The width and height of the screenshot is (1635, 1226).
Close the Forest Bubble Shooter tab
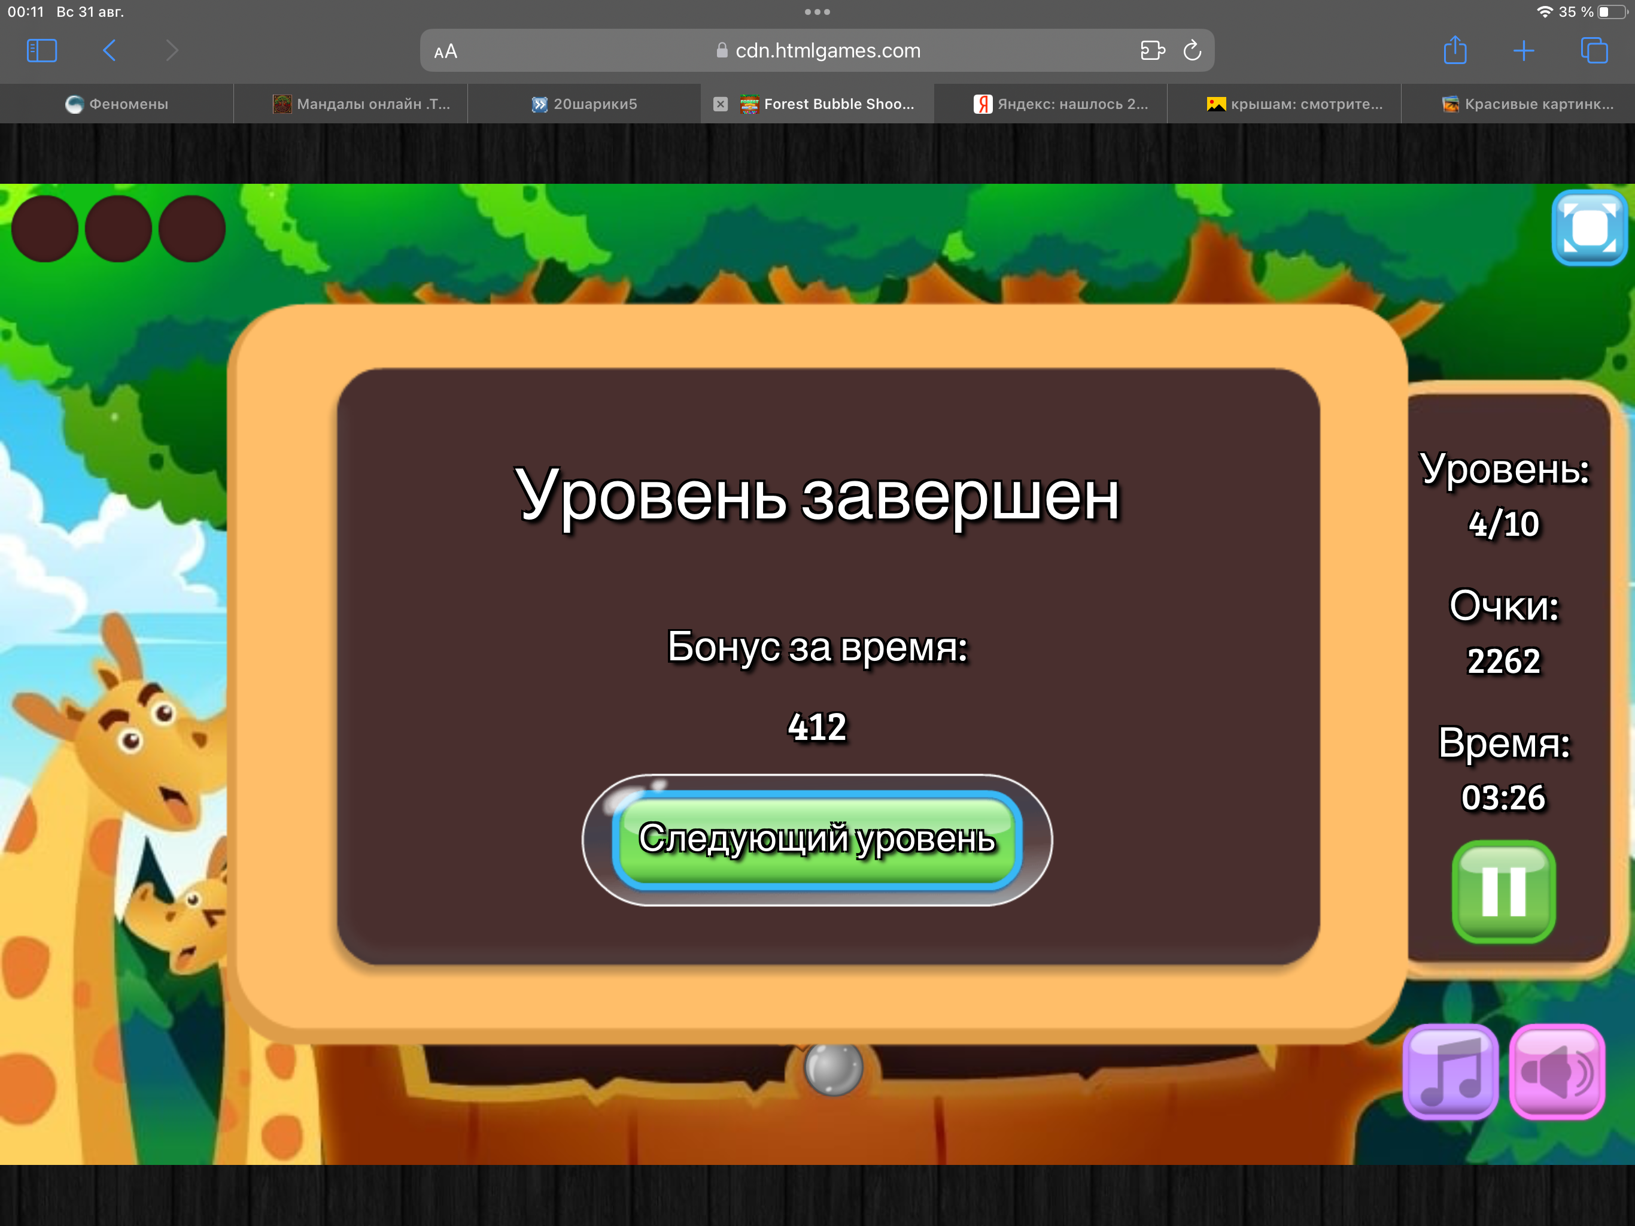tap(721, 104)
